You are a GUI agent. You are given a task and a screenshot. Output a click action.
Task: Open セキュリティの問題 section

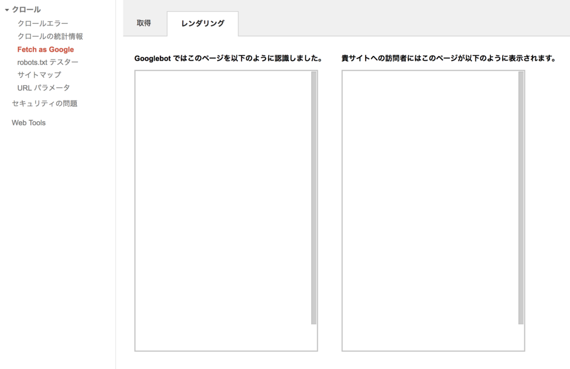coord(45,103)
